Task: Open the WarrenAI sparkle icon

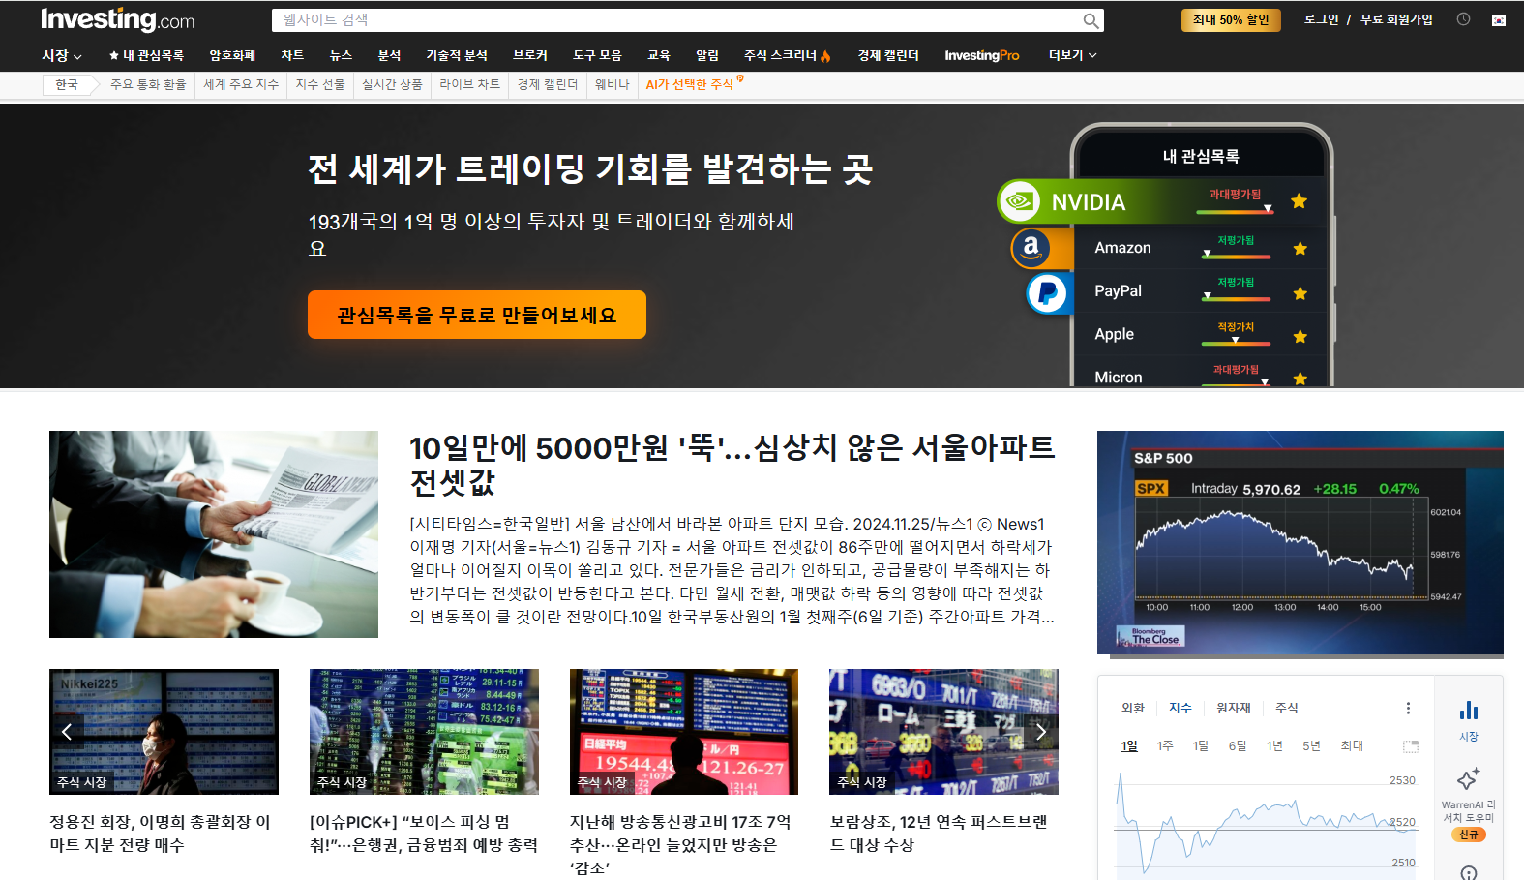Action: pyautogui.click(x=1468, y=778)
